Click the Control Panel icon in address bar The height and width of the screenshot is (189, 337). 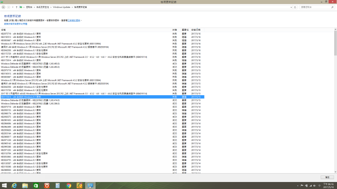pyautogui.click(x=21, y=7)
